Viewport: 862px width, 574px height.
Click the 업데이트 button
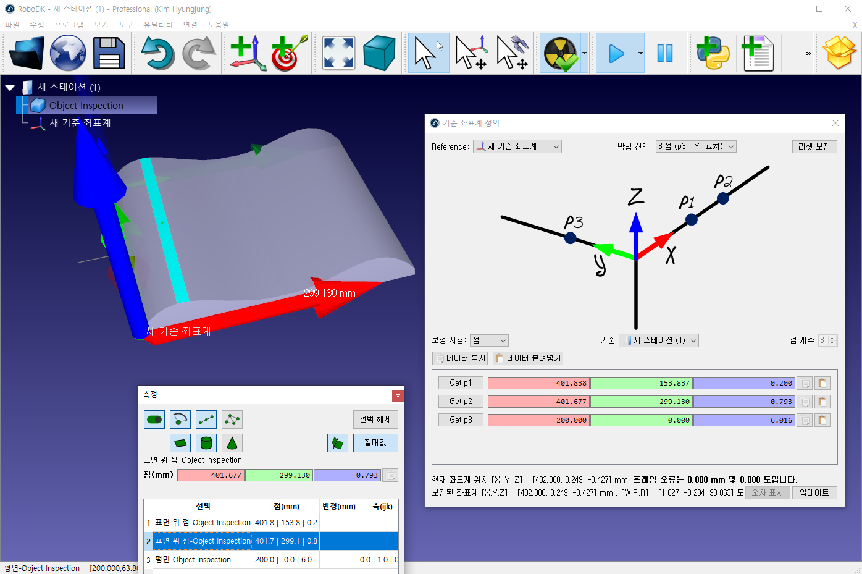click(814, 493)
